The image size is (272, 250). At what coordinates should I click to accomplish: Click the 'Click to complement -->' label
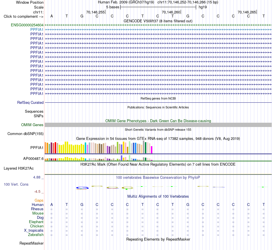click(23, 17)
